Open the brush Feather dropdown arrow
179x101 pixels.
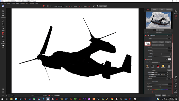(x=81, y=6)
